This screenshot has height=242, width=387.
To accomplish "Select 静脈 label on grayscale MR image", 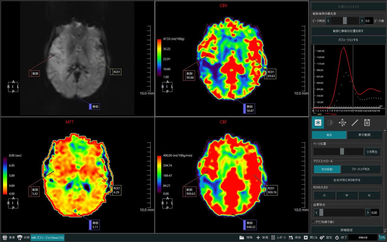I will (94, 106).
